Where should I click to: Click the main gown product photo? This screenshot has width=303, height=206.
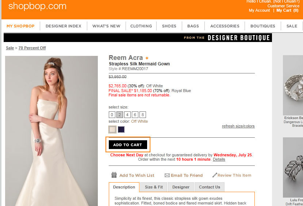[x=51, y=131]
